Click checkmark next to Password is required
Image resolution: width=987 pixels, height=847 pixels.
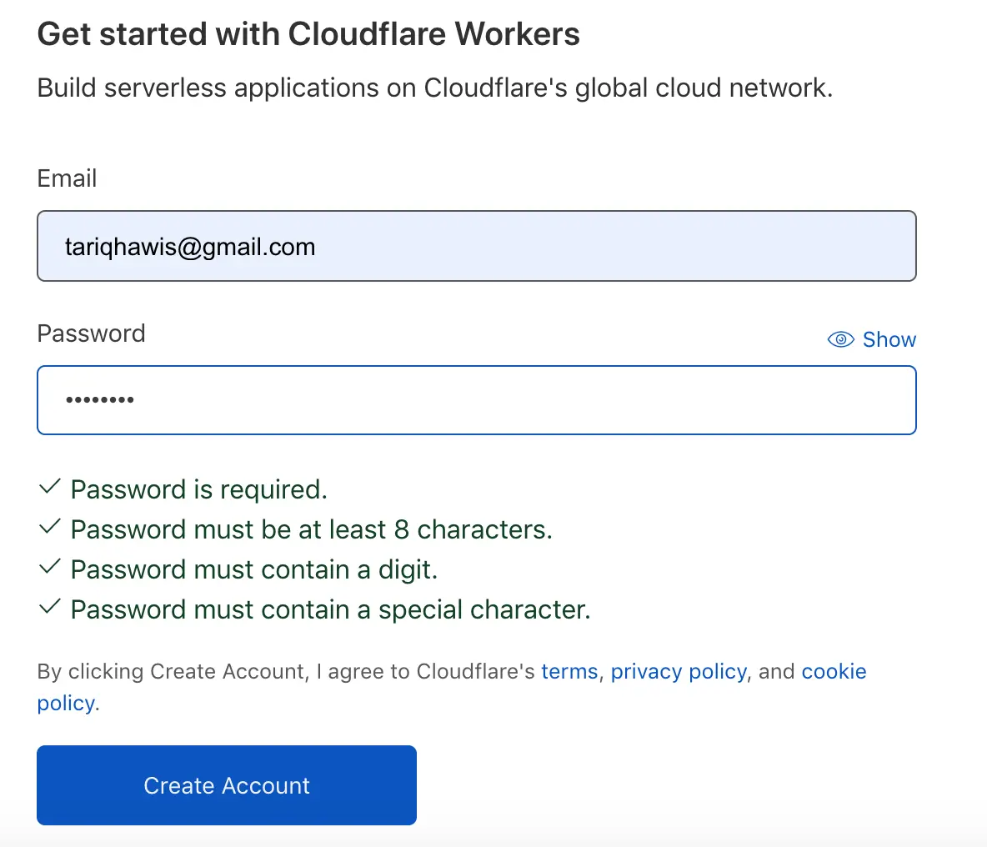[x=50, y=486]
